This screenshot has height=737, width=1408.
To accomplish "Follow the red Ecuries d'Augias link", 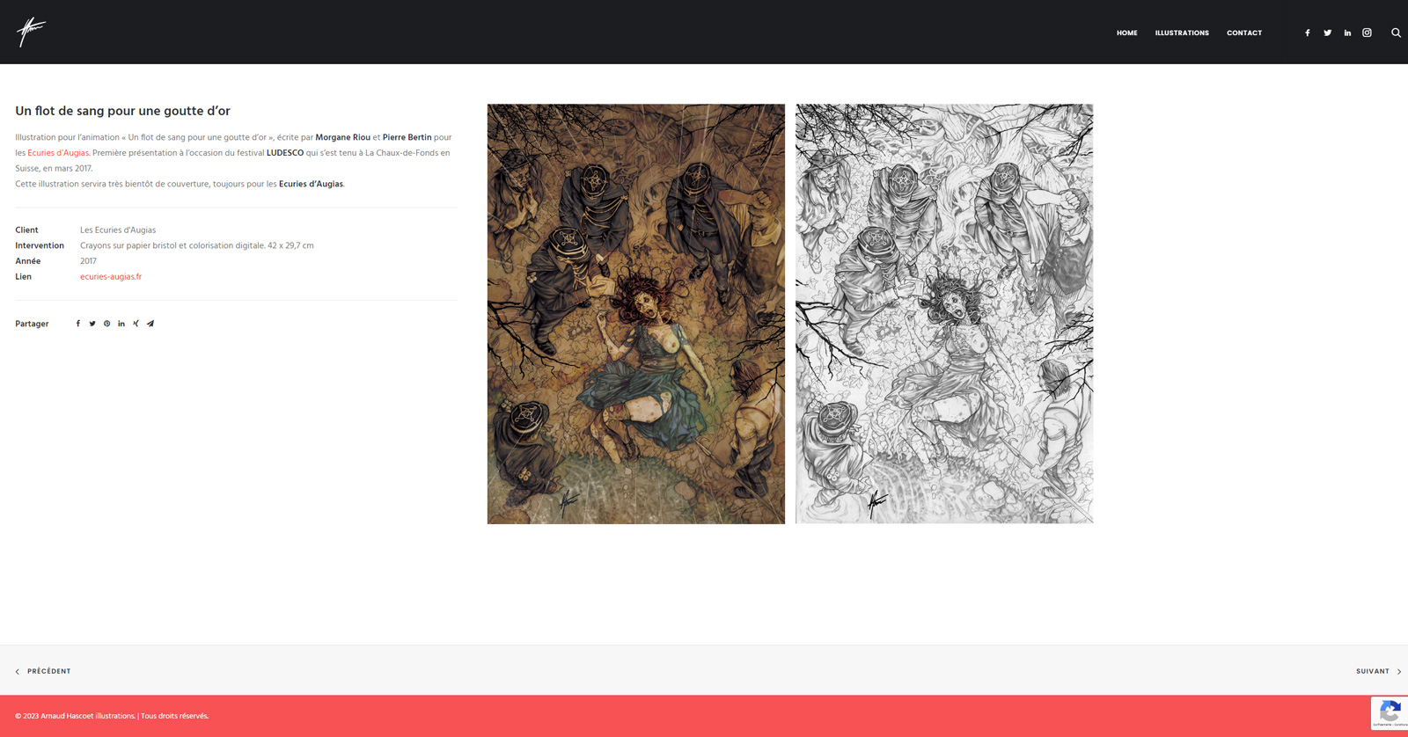I will pos(58,153).
